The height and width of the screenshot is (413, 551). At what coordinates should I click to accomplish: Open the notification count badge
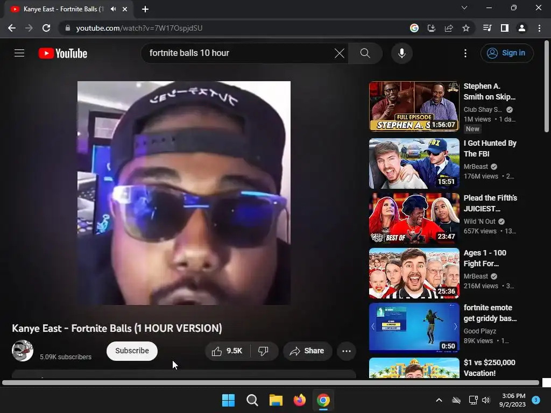[x=536, y=400]
